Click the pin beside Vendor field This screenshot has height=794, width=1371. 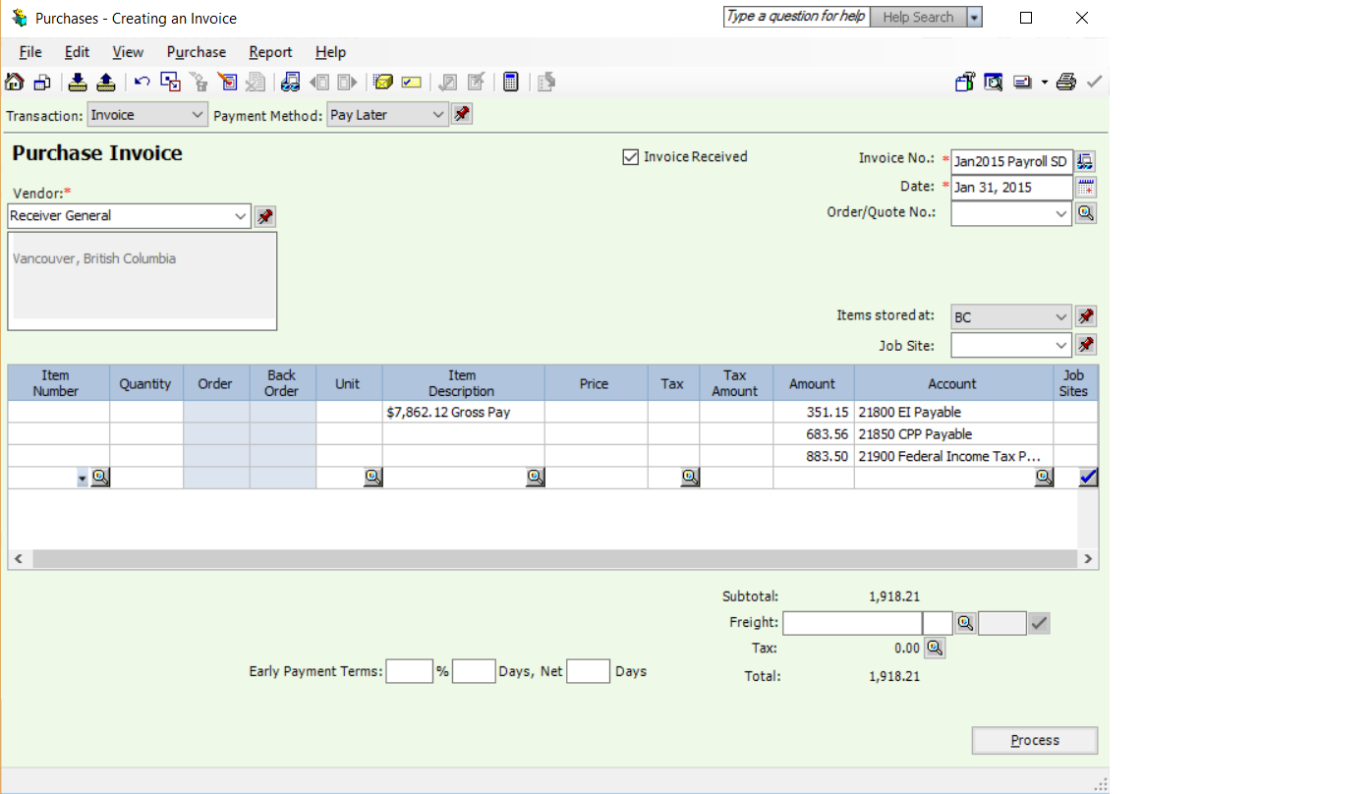(x=264, y=216)
